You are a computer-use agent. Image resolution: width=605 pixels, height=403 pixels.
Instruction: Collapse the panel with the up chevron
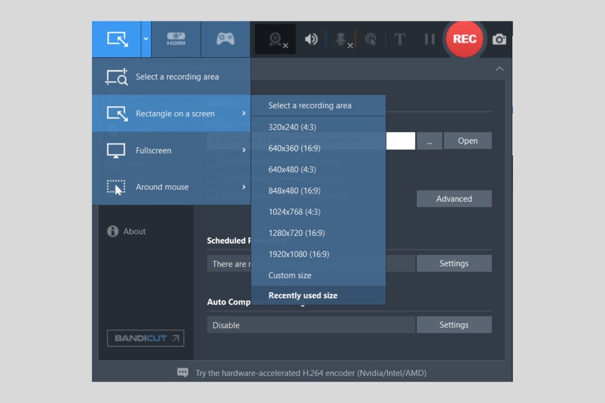click(x=499, y=69)
